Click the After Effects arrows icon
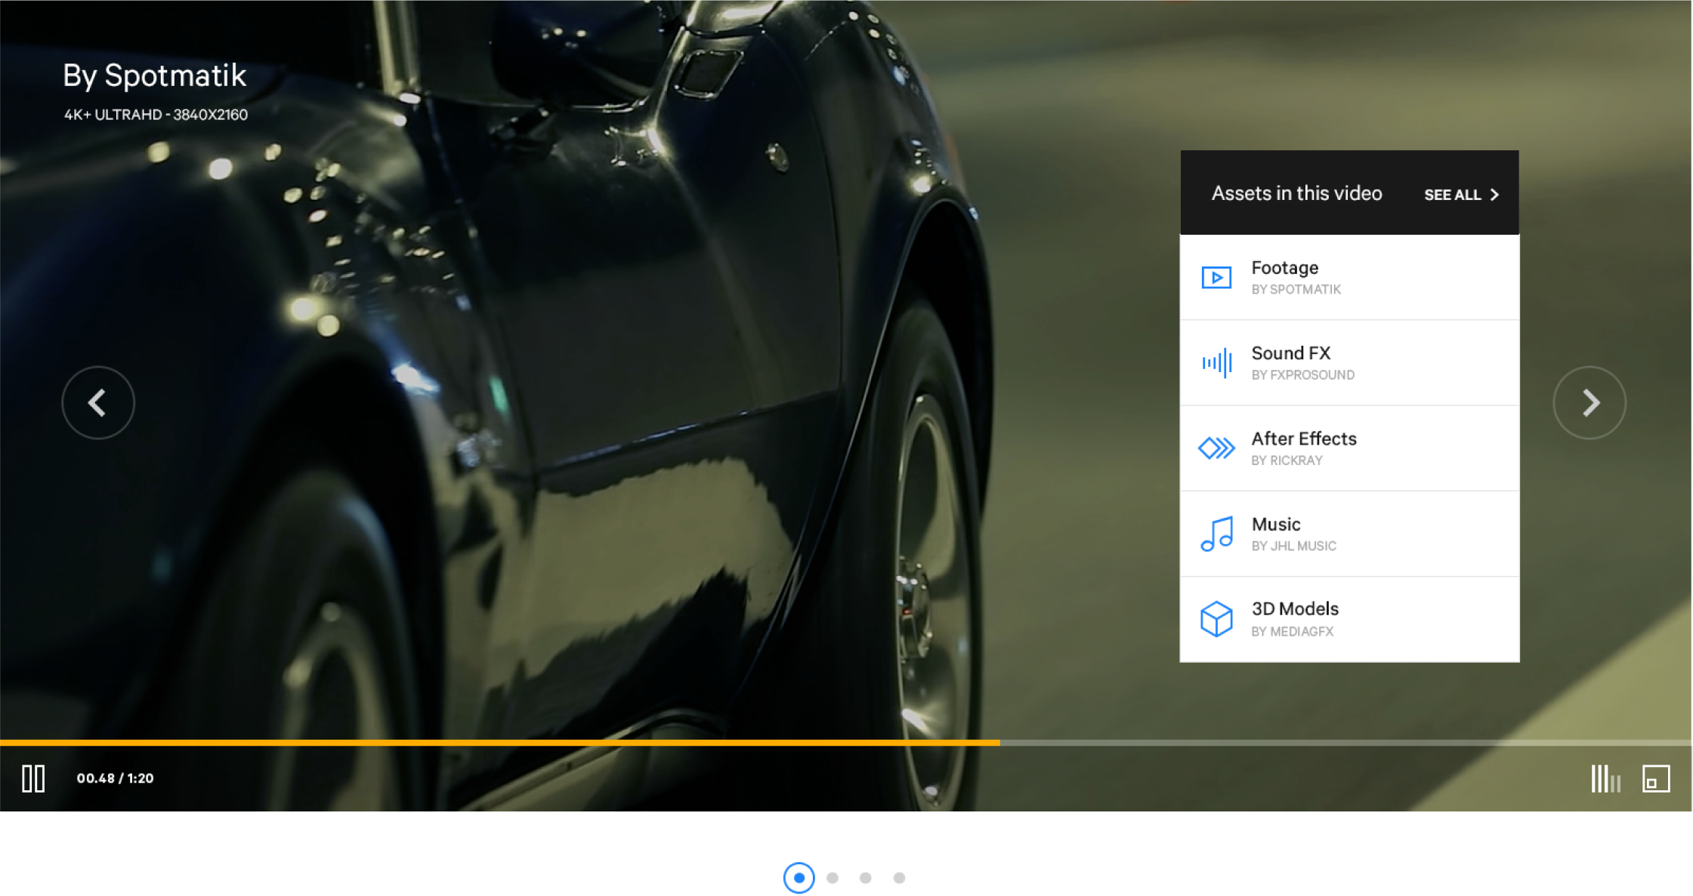1693x896 pixels. click(1216, 448)
